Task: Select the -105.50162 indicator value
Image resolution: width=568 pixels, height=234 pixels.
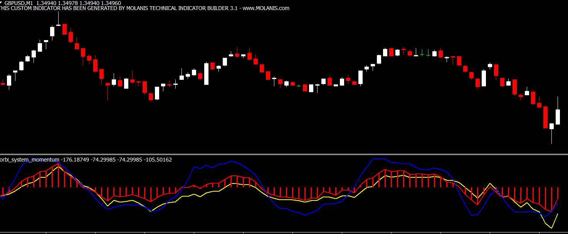Action: pyautogui.click(x=158, y=160)
